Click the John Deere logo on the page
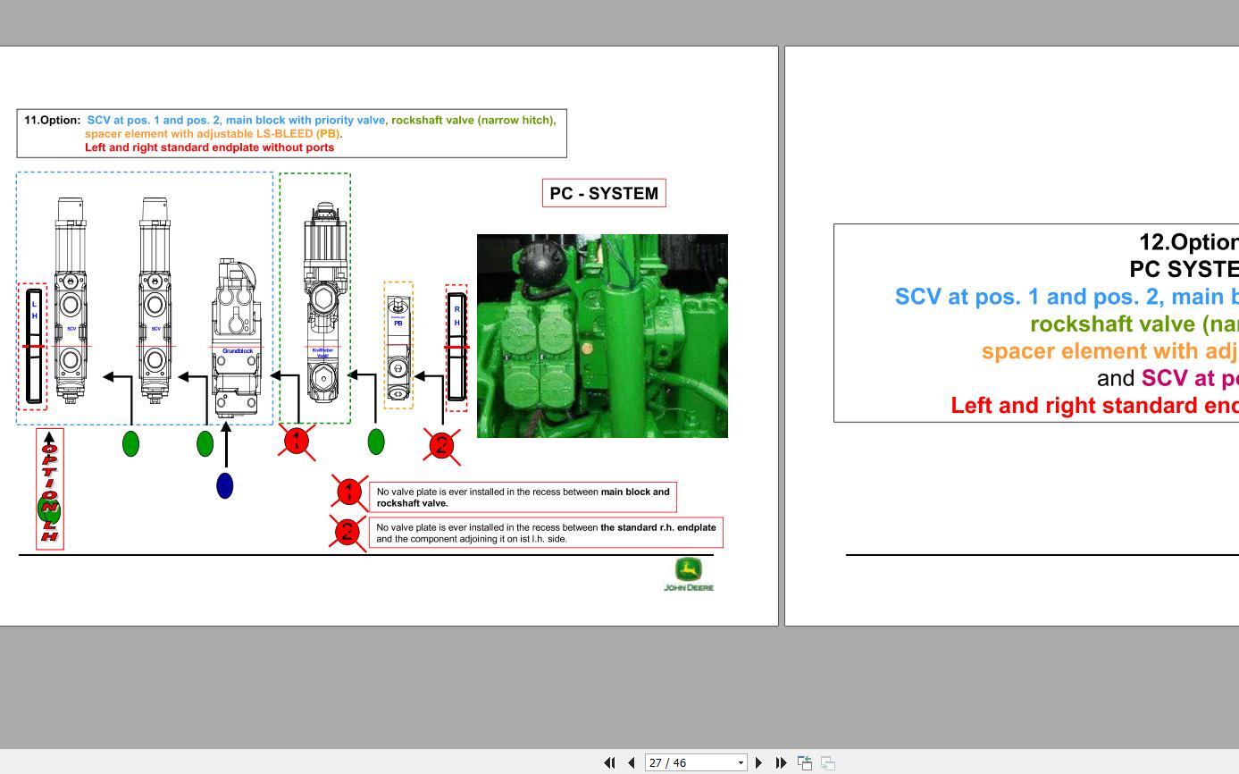The height and width of the screenshot is (774, 1239). coord(689,575)
